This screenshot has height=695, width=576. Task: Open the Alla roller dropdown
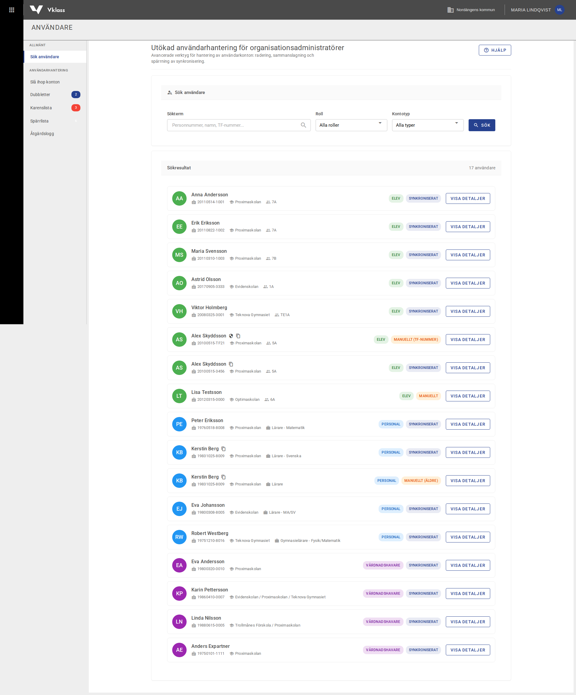tap(351, 125)
